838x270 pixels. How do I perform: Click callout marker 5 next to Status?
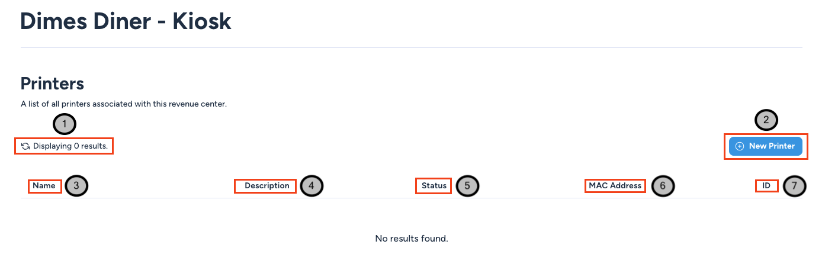pos(467,186)
